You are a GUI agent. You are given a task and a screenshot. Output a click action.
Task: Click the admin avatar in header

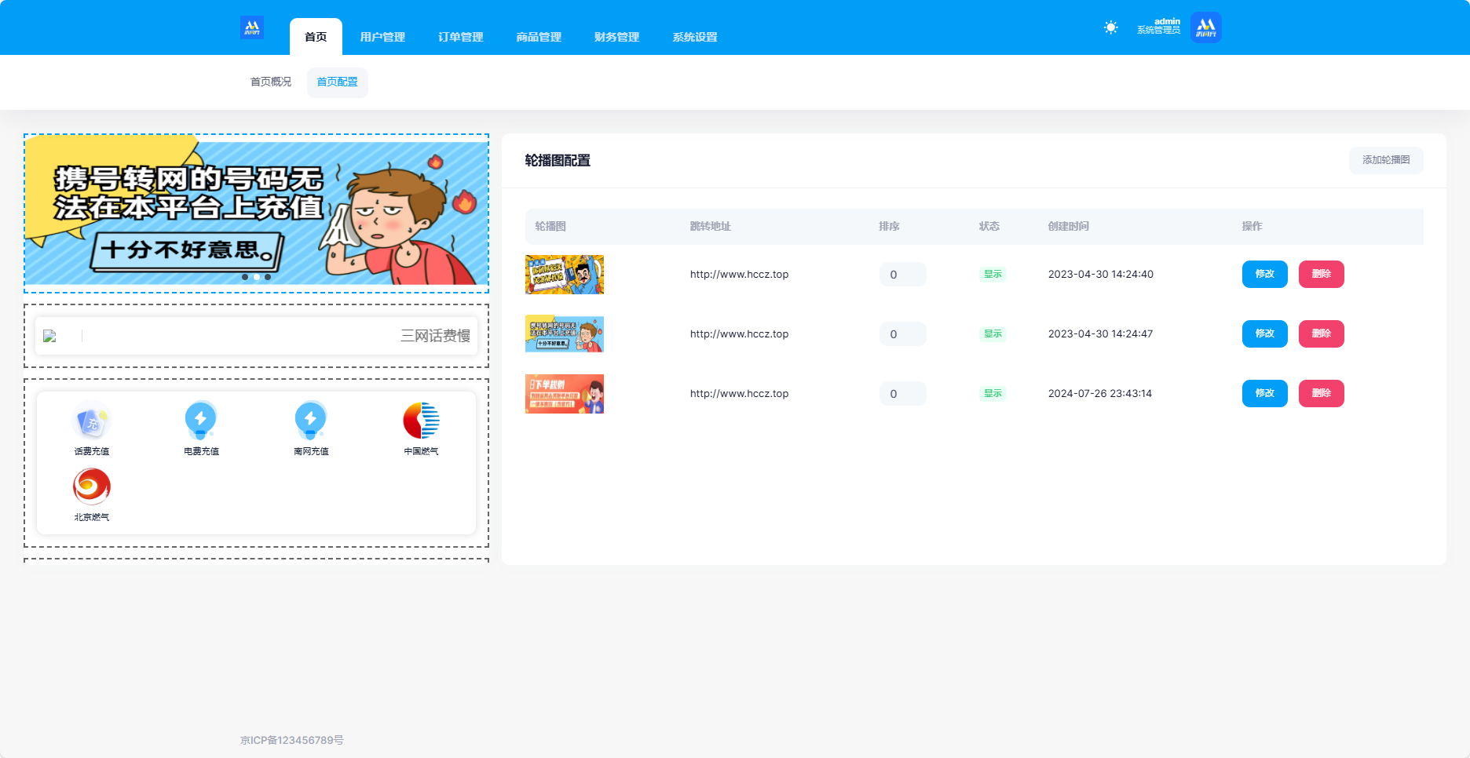point(1205,27)
